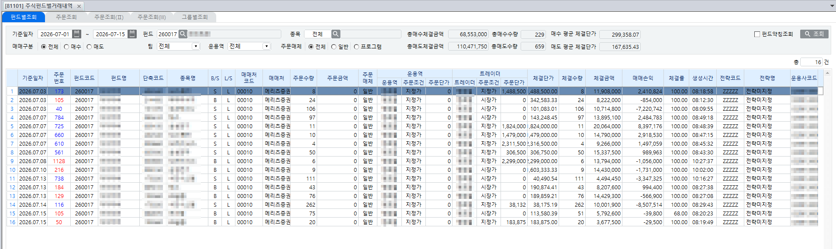836x249 pixels.
Task: Edit the 종목 field showing 전체
Action: [x=318, y=34]
